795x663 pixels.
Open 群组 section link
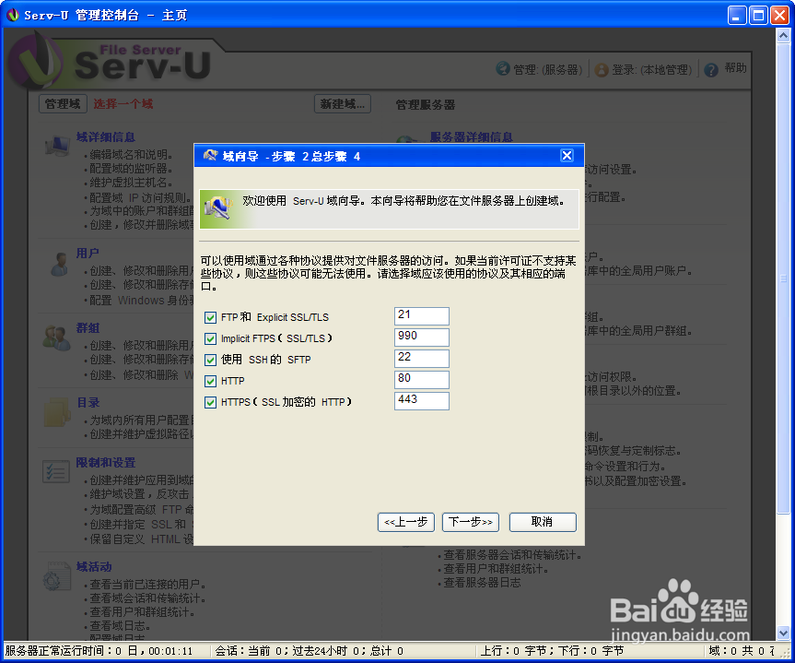88,328
